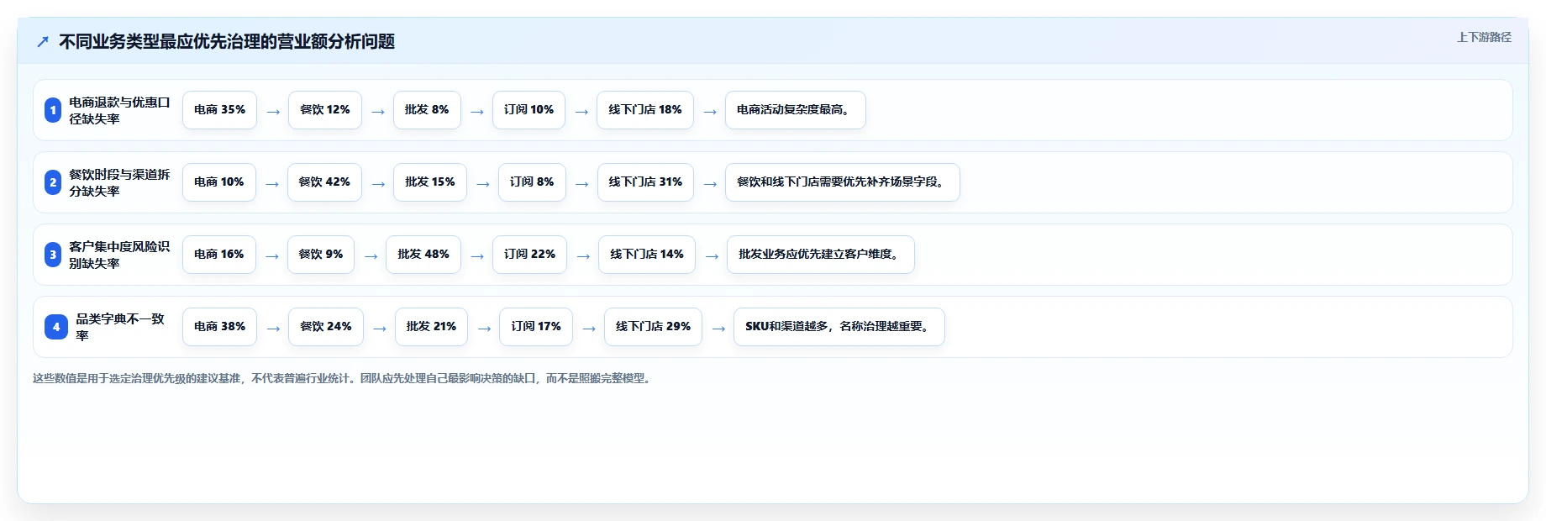The image size is (1546, 521).
Task: Click the 批发 21% chip
Action: (431, 327)
